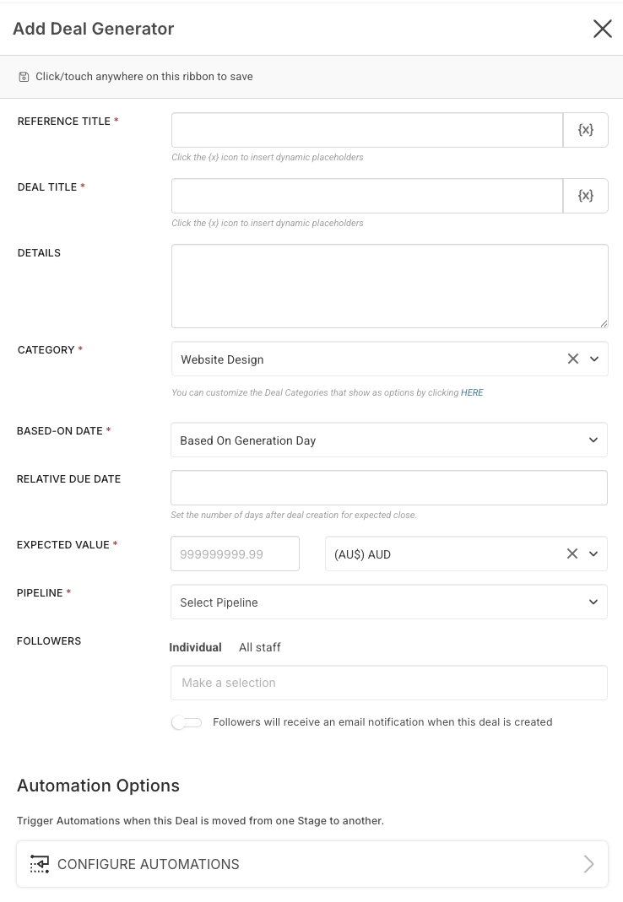623x902 pixels.
Task: Enable follower email notification toggle
Action: coord(187,722)
